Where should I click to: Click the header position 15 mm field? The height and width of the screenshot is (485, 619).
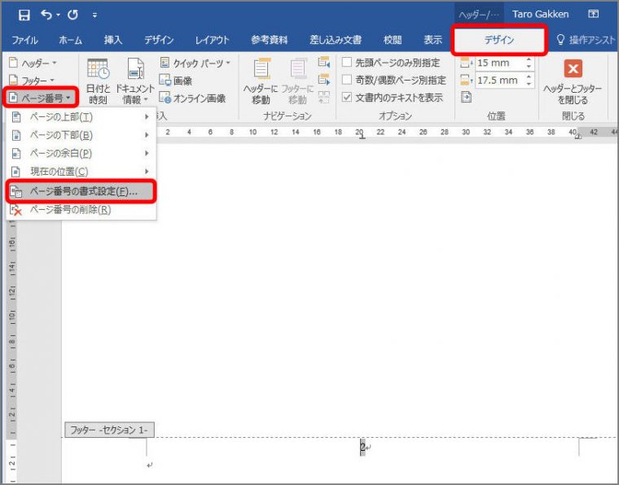499,63
